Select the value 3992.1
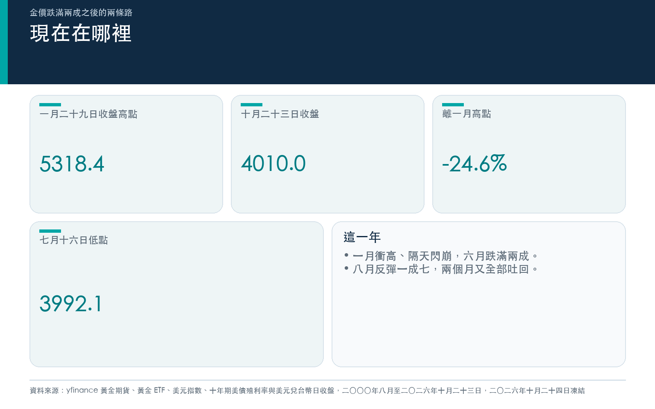Screen dimensions: 655x409 click(70, 304)
